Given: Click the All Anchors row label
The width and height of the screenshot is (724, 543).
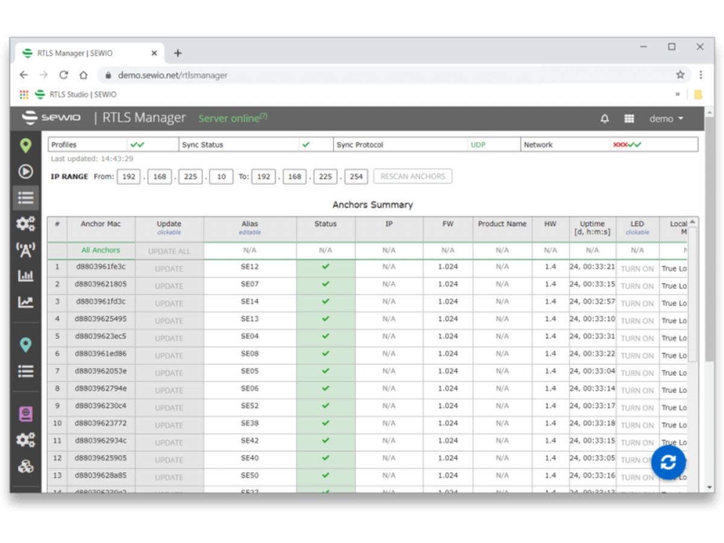Looking at the screenshot, I should pos(101,250).
